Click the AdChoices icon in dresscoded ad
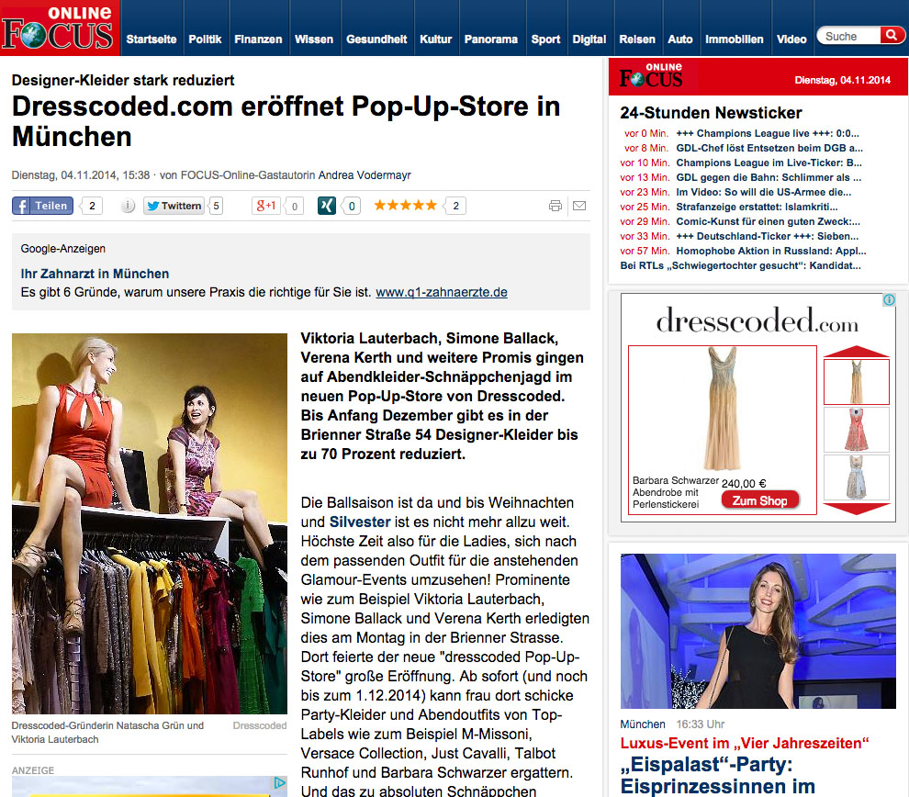Screen dimensions: 909x797 click(889, 300)
